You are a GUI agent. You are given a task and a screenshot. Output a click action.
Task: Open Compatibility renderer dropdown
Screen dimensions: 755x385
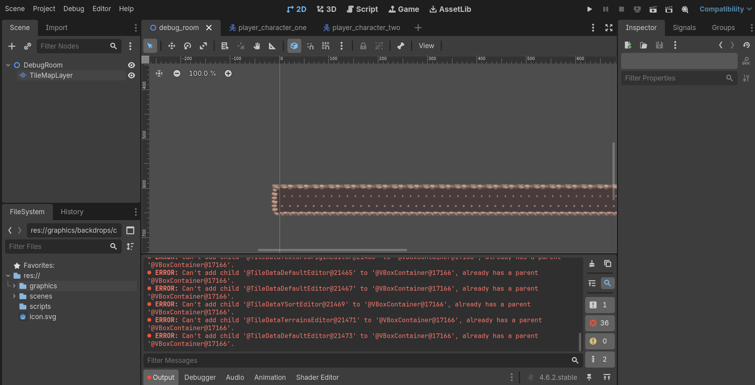pos(725,9)
